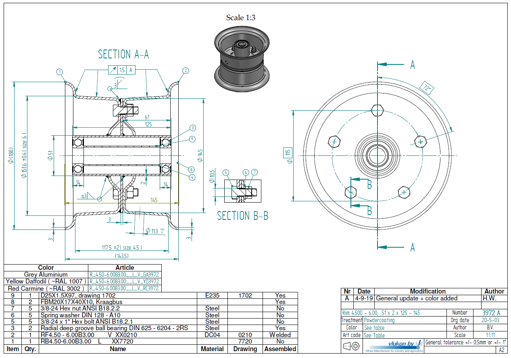Select the 72° angle dimension
511x358 pixels.
coord(426,87)
